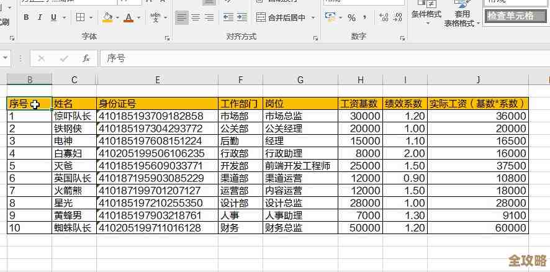The image size is (550, 272).
Task: Select actual salary cell 60000
Action: click(478, 228)
